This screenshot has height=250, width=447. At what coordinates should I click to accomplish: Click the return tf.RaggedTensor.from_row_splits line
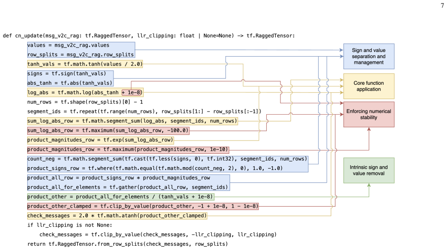tap(128, 244)
